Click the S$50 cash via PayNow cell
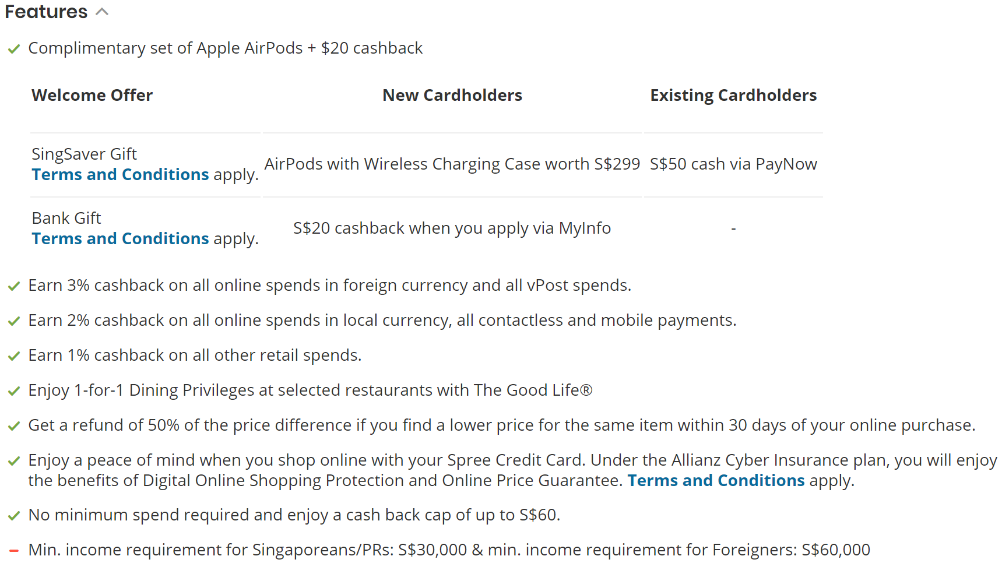The height and width of the screenshot is (563, 1002). click(733, 164)
